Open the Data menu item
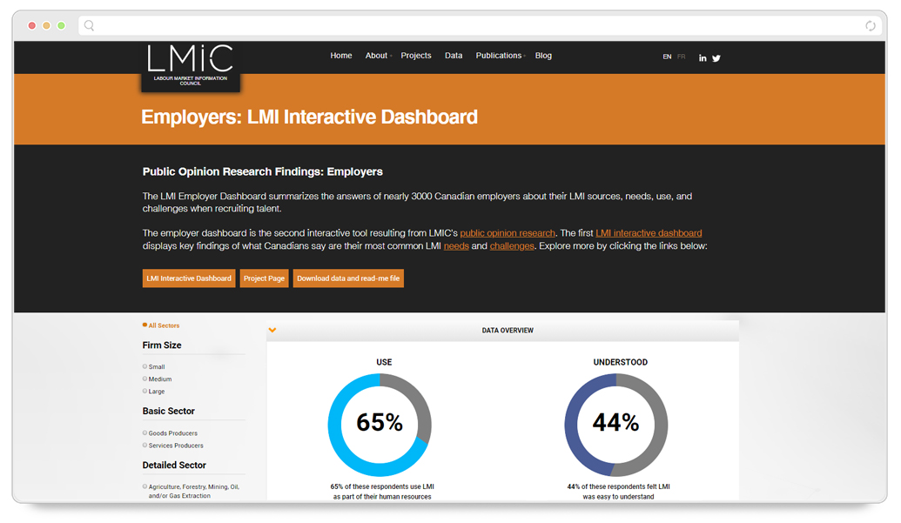Viewport: 901px width, 523px height. point(454,56)
